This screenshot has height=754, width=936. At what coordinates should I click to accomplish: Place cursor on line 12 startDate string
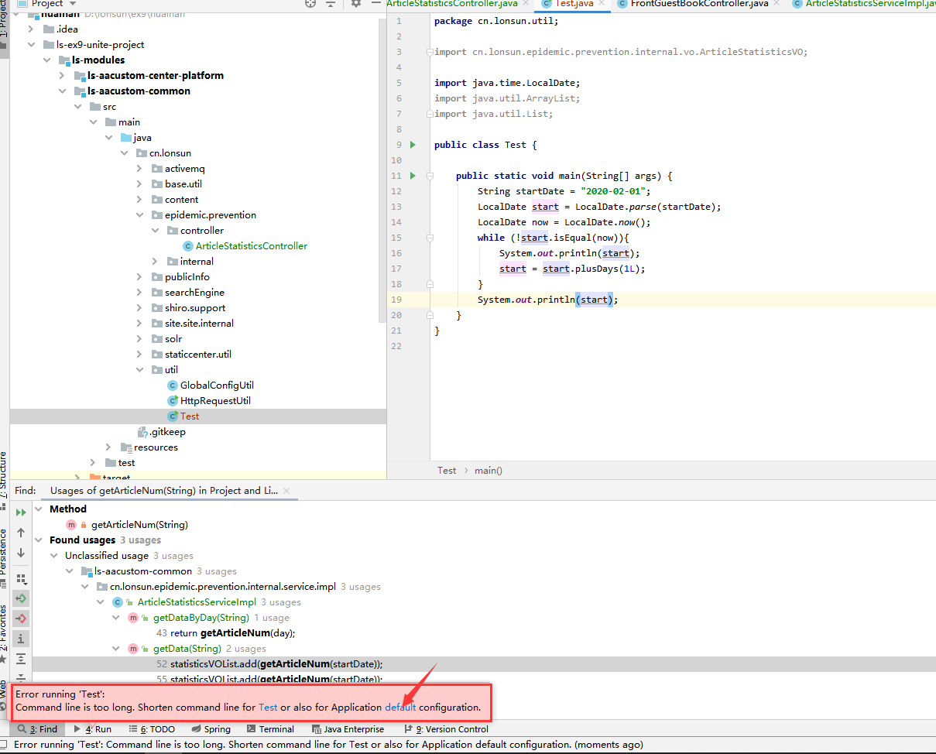point(564,191)
